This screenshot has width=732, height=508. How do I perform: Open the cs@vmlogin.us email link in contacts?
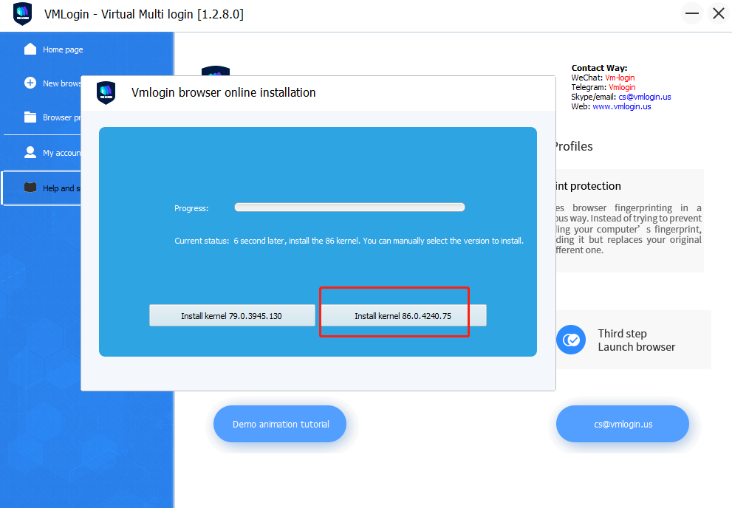point(645,97)
